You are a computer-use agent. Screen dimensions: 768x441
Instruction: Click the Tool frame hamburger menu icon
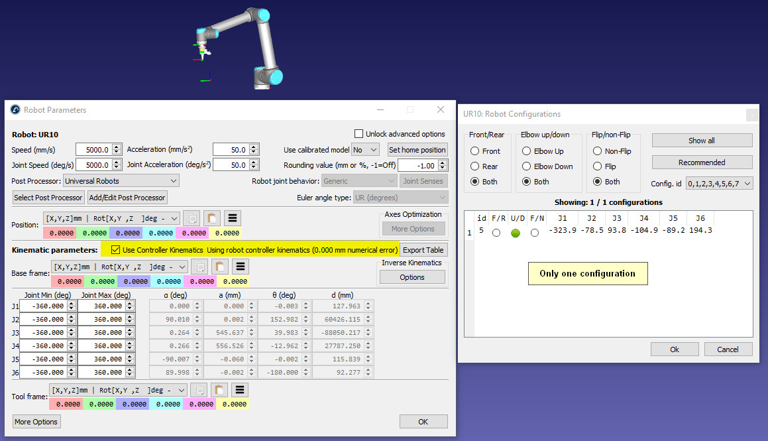pos(241,390)
